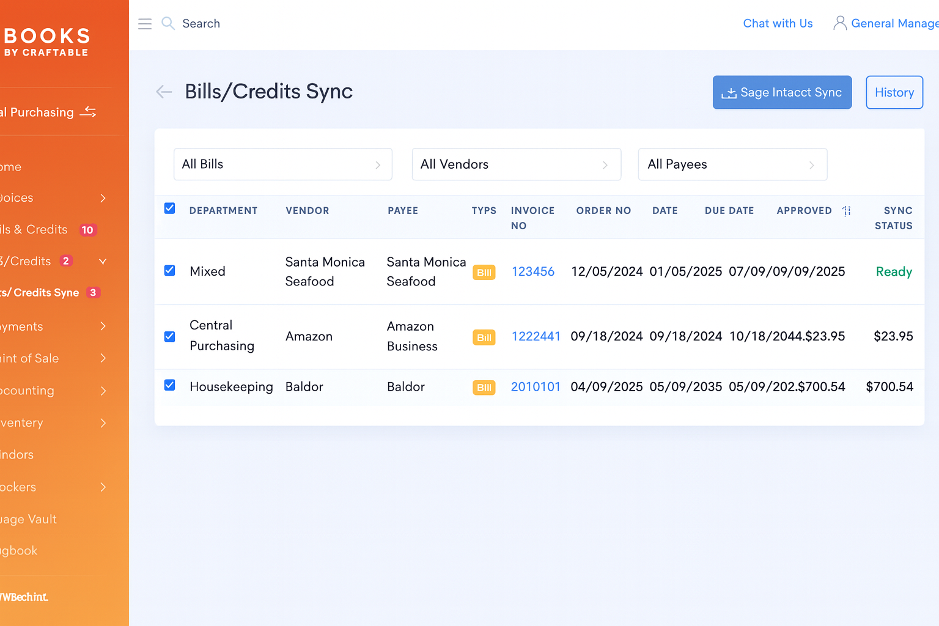Click the user profile icon

point(840,23)
